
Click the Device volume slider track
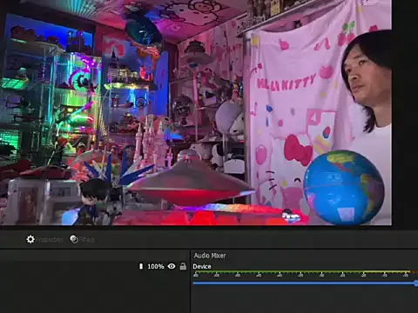click(306, 283)
